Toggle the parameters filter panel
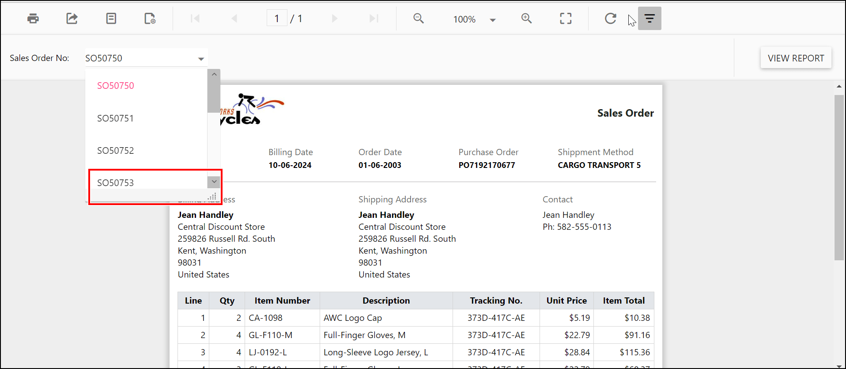 pos(650,19)
